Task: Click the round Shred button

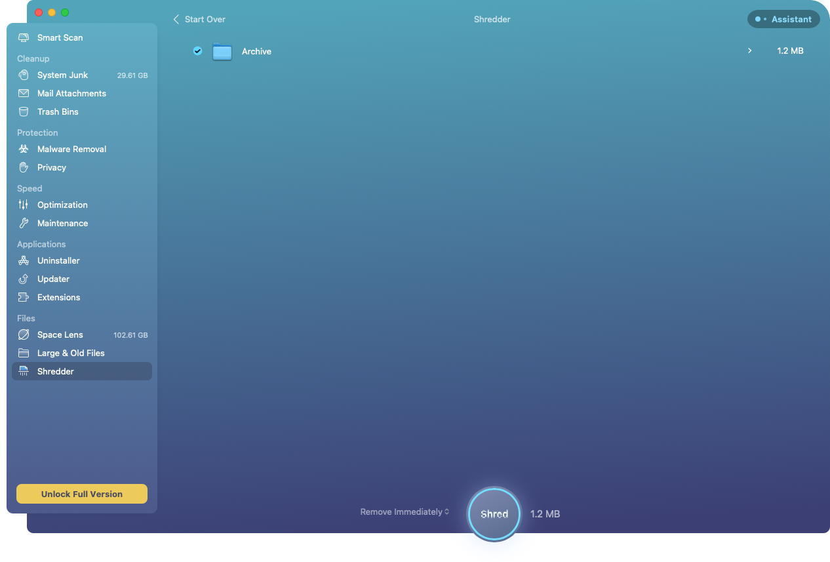Action: [494, 514]
